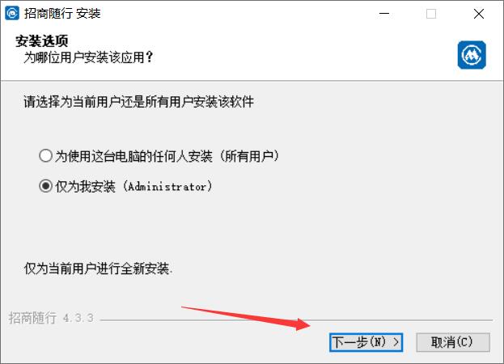Click the 仅为我安装 (Administrator) label text

click(133, 186)
